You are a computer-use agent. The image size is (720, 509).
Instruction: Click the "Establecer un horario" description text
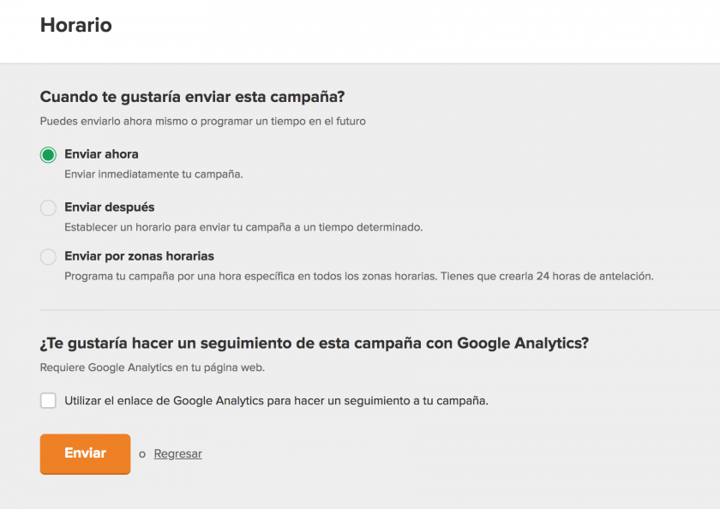[x=243, y=227]
